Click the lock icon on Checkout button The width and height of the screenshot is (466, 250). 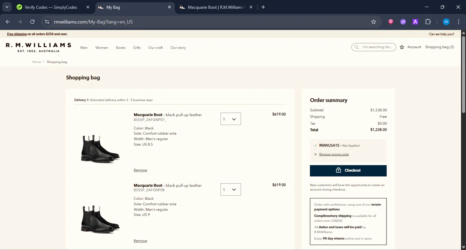(339, 170)
